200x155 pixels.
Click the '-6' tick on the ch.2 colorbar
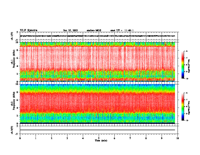(x=187, y=93)
